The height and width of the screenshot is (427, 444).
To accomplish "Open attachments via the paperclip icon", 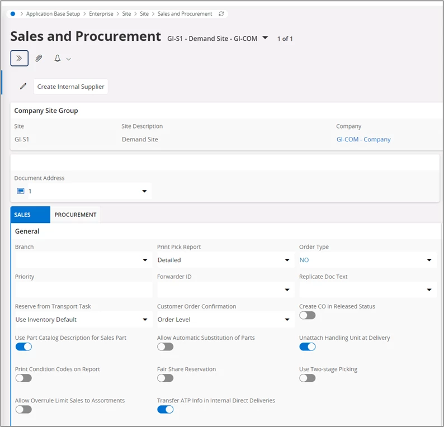I will pos(39,58).
